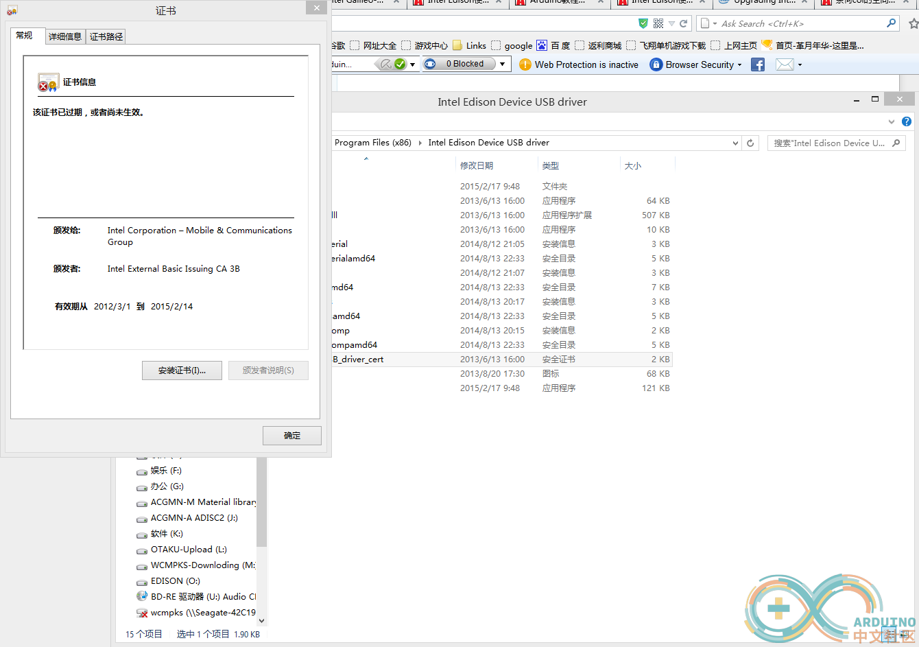
Task: Sort by the 大小 column header
Action: point(647,165)
